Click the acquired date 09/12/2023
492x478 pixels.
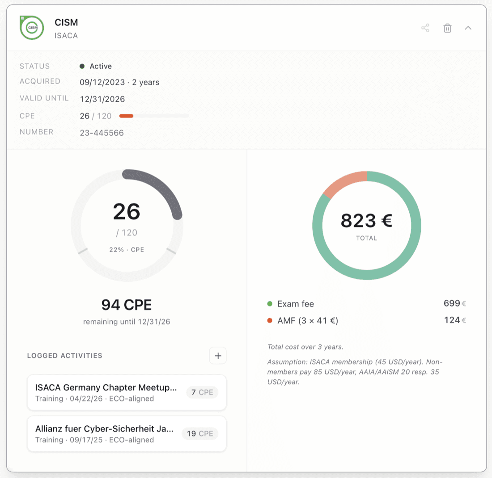[102, 82]
